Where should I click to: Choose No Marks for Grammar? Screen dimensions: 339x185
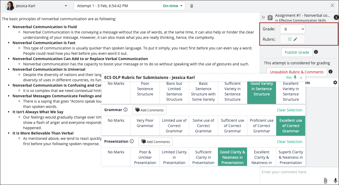point(116,126)
